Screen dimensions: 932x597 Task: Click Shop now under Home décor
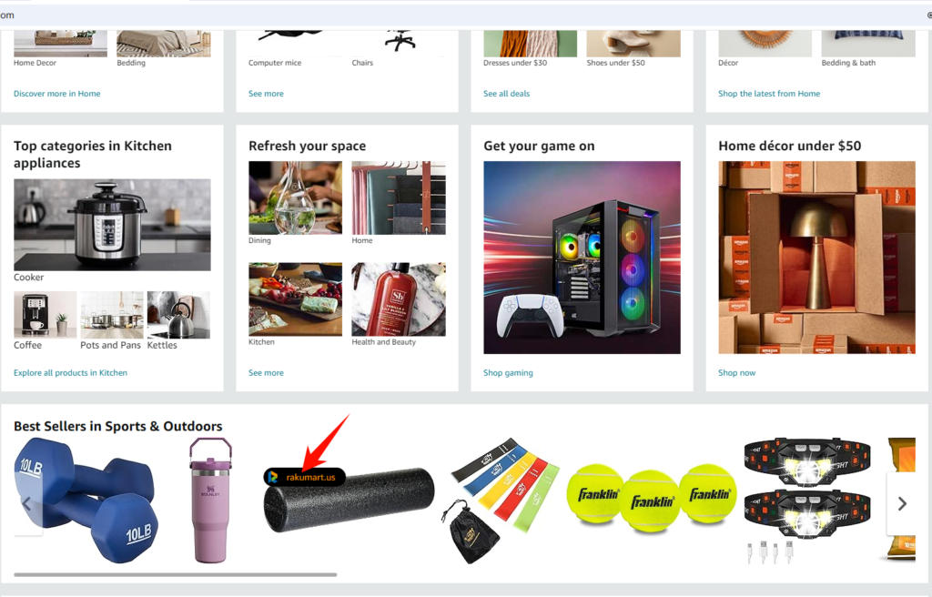click(736, 373)
